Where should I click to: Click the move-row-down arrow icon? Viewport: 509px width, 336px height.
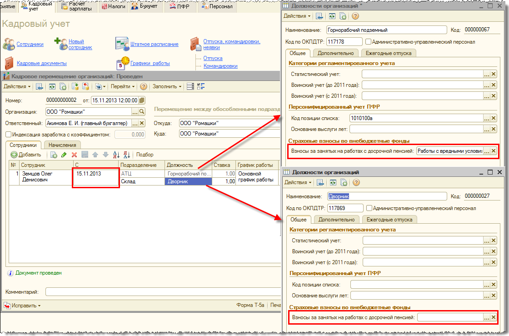[105, 155]
